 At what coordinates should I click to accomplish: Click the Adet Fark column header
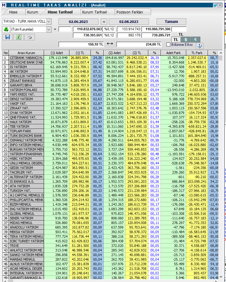tap(173, 53)
